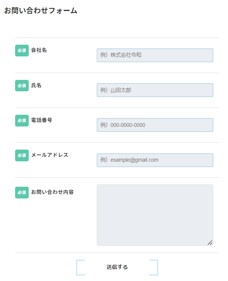
Task: Click the textarea resize handle
Action: click(210, 243)
